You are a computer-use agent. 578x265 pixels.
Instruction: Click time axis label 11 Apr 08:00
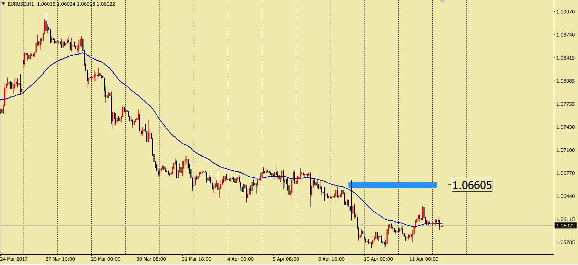(x=424, y=259)
